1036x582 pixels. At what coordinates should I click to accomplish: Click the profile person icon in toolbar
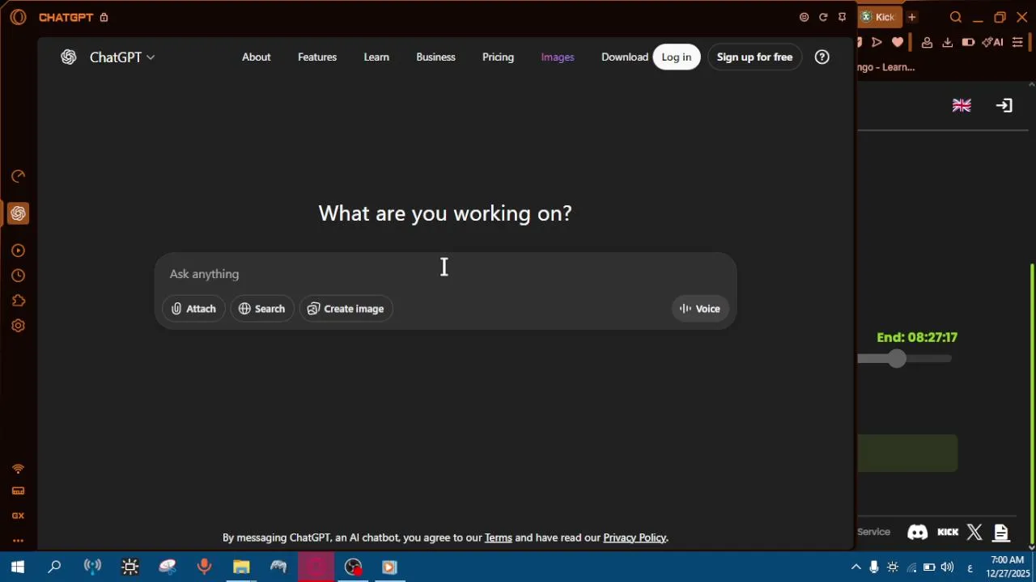click(x=927, y=42)
